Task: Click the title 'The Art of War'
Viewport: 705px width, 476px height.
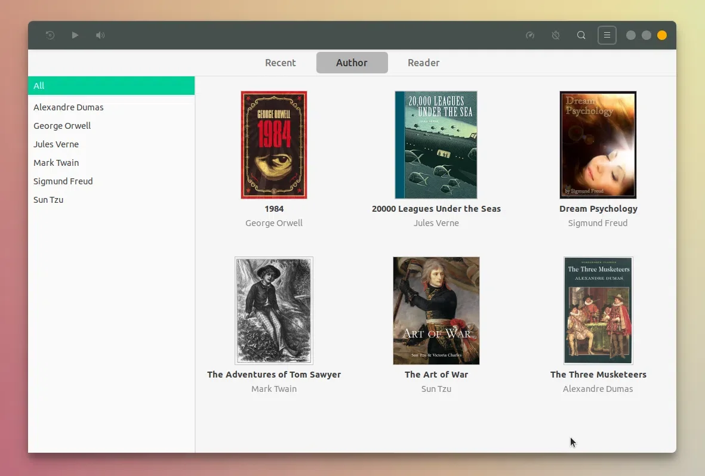Action: (436, 375)
